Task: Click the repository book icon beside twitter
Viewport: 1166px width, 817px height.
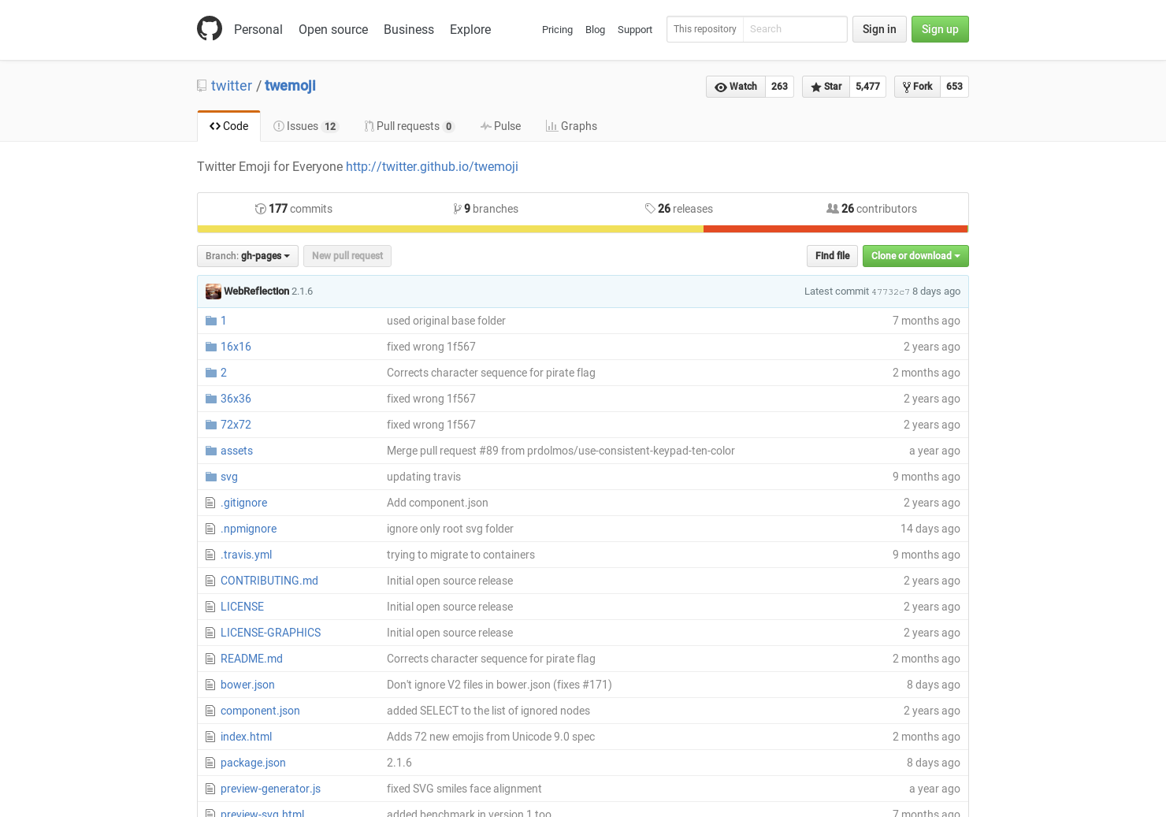Action: (x=202, y=86)
